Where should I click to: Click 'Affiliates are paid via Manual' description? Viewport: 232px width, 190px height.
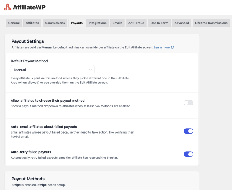82,47
